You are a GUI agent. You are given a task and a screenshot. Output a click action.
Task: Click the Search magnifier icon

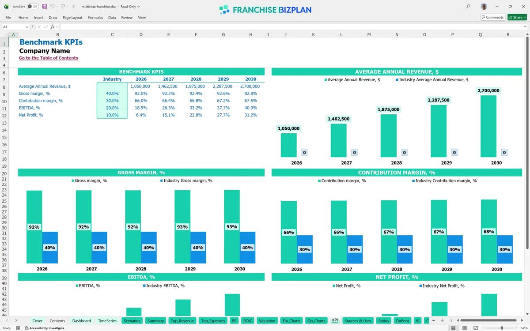click(468, 7)
